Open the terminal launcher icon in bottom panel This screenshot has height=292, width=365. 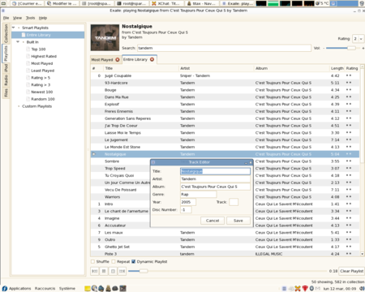(x=122, y=289)
